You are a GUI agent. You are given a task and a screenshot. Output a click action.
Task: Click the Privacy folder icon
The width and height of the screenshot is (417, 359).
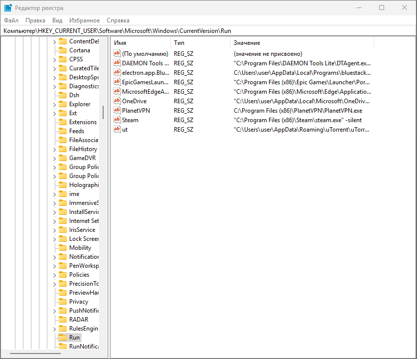[x=63, y=302]
